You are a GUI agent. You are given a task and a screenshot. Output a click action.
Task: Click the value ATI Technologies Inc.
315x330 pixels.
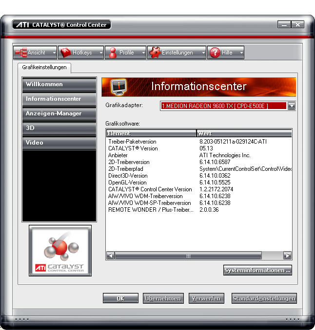tap(225, 155)
